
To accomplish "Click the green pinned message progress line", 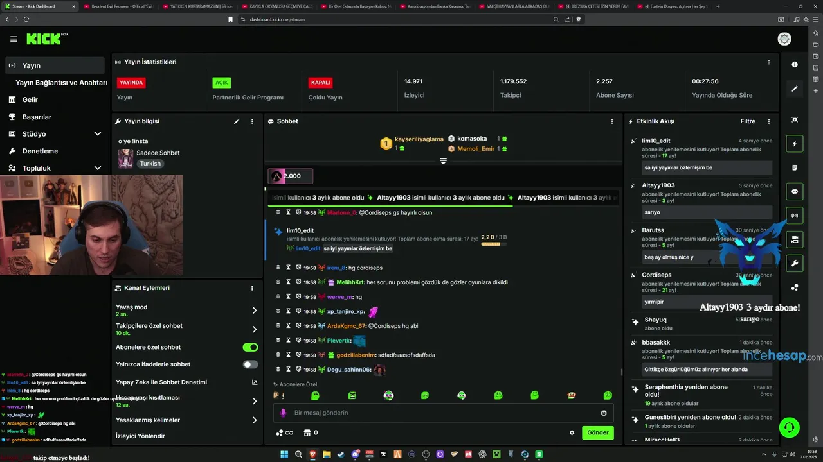I will [x=390, y=206].
